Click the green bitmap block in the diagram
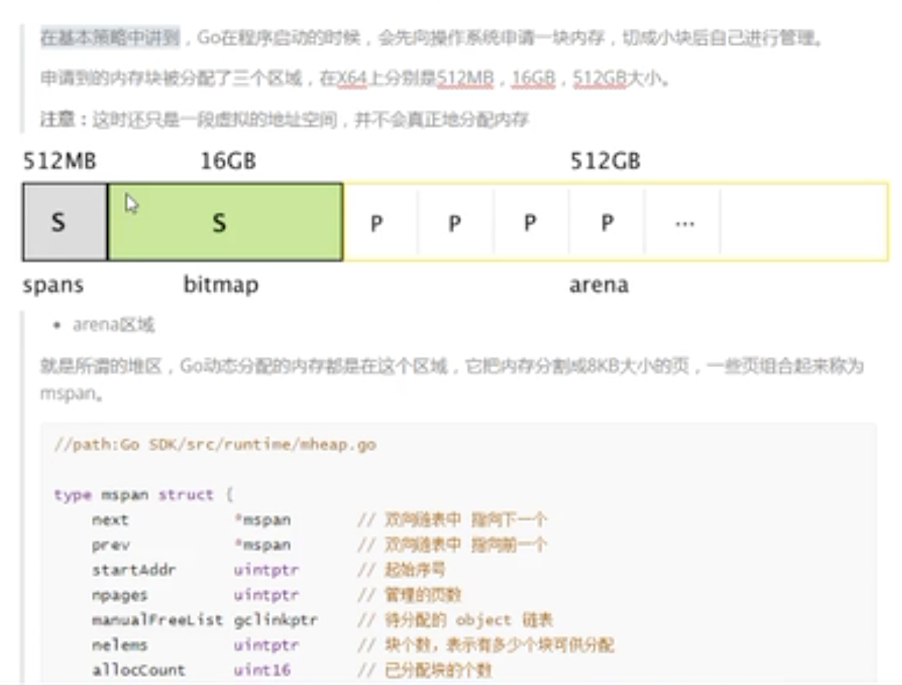902x685 pixels. click(225, 222)
